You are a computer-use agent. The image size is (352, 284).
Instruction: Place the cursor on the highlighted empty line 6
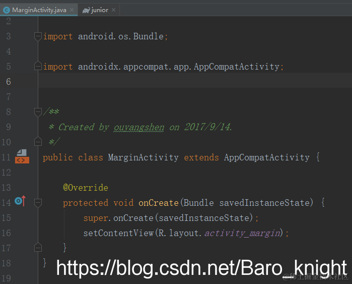tap(195, 80)
